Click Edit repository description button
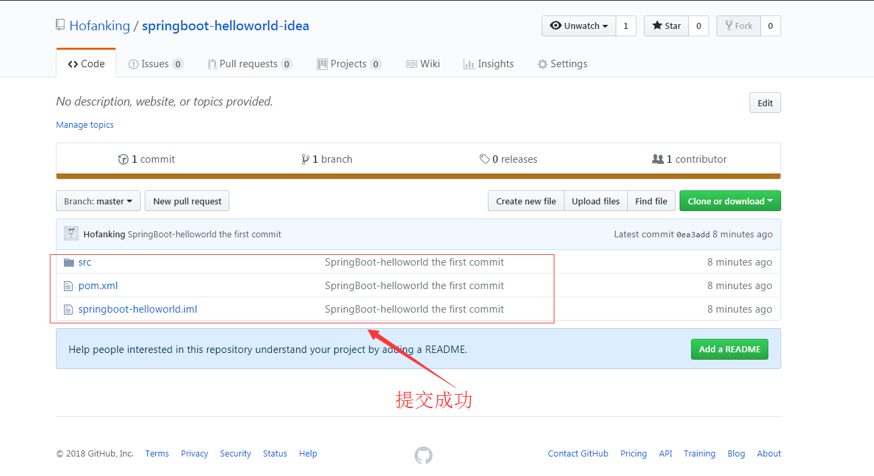Screen dimensions: 874x476 pos(765,103)
